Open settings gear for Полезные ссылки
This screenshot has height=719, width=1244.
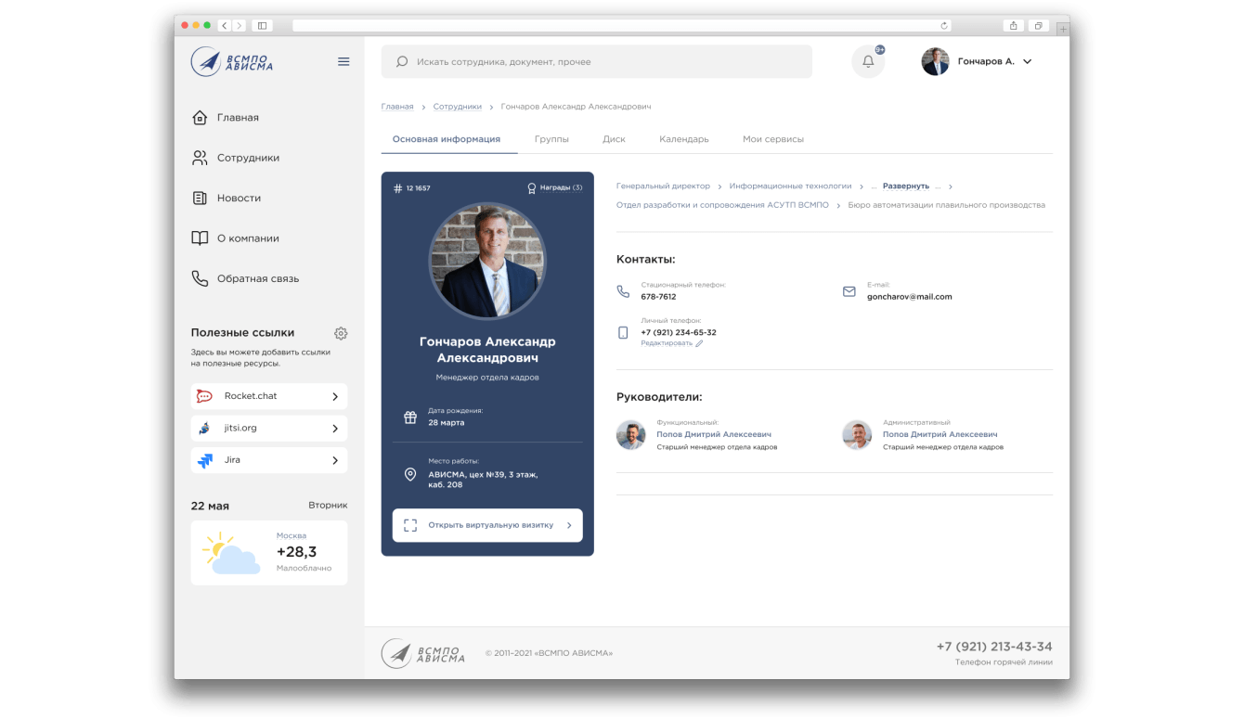point(341,333)
